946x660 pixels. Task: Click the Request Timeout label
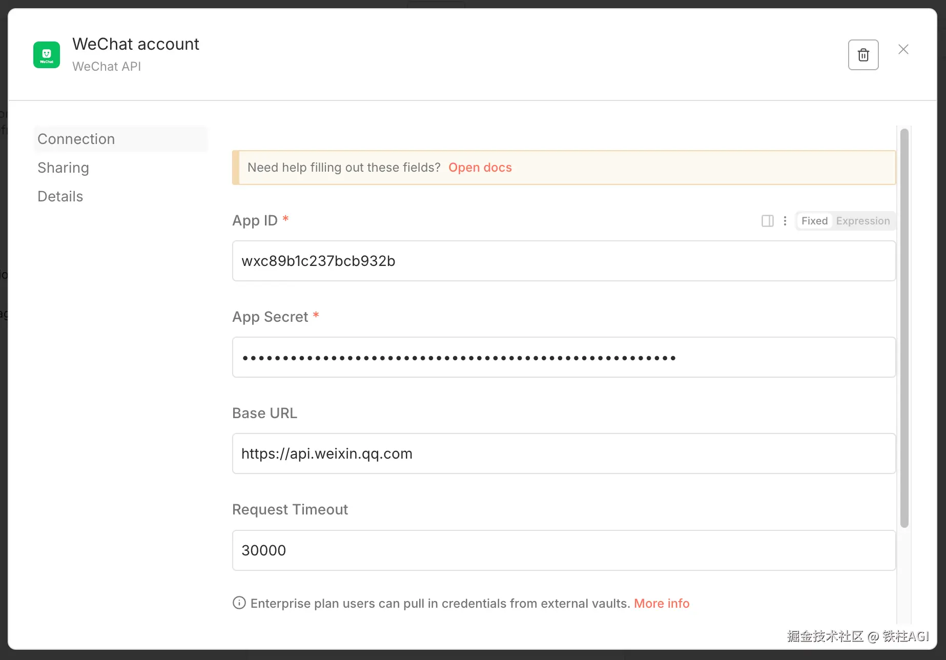[290, 509]
